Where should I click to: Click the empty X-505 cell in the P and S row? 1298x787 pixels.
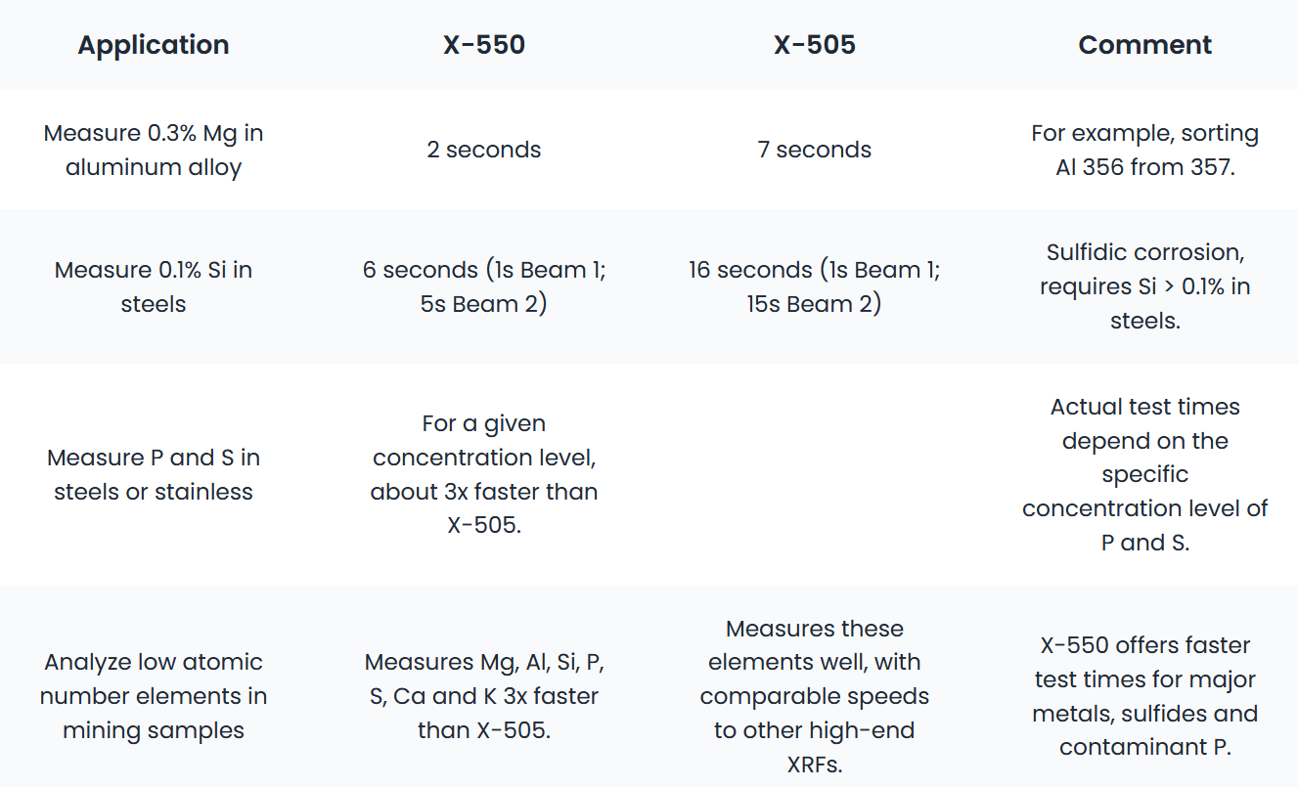(x=814, y=474)
